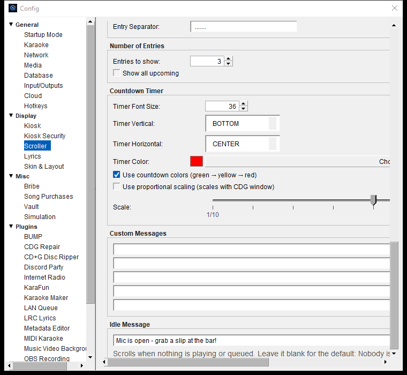This screenshot has width=407, height=375.
Task: Click the Idle Message text field
Action: (x=252, y=340)
